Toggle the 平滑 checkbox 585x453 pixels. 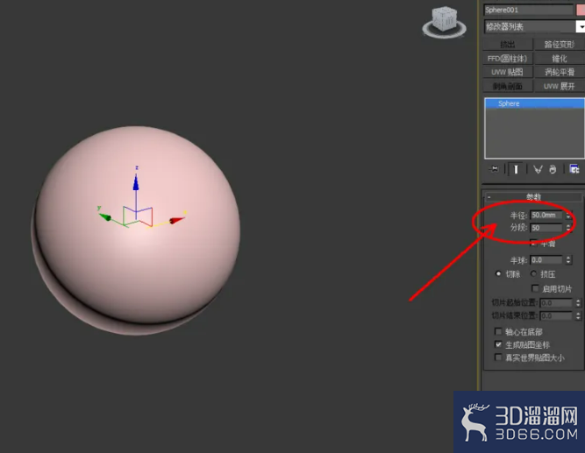(x=534, y=243)
